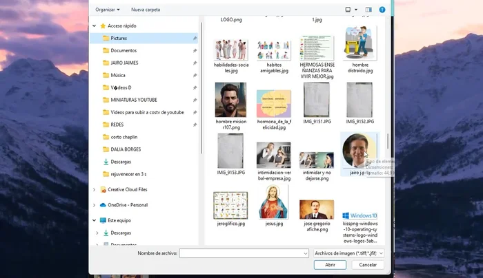Select the Creative Cloud Files icon
483x278 pixels.
click(103, 189)
